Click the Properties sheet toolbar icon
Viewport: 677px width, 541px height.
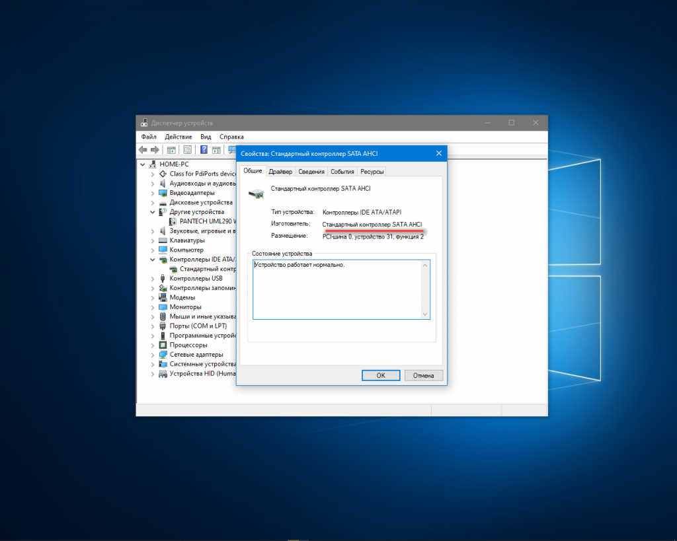click(188, 150)
